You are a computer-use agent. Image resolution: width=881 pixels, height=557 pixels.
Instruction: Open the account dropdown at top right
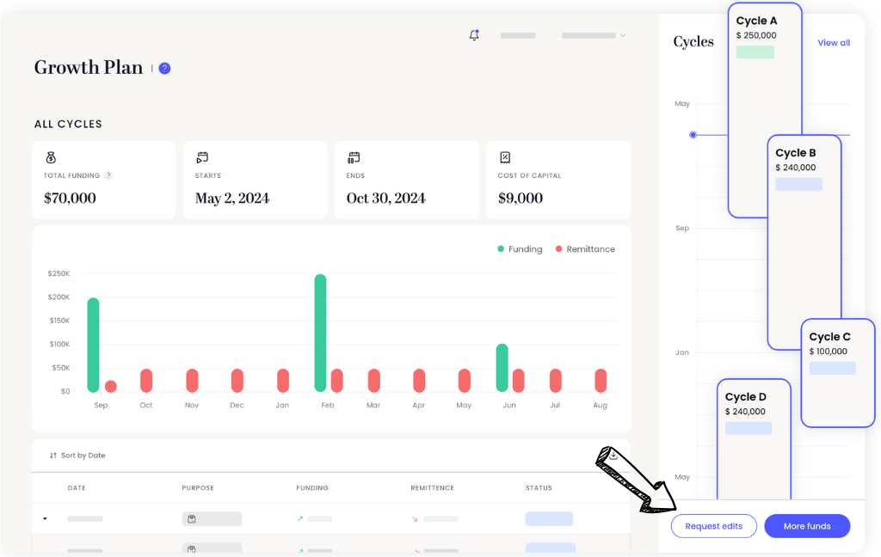point(593,35)
